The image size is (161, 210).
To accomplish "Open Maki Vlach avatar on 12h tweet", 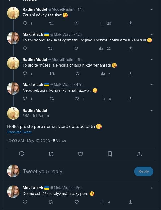I will point(13,38).
